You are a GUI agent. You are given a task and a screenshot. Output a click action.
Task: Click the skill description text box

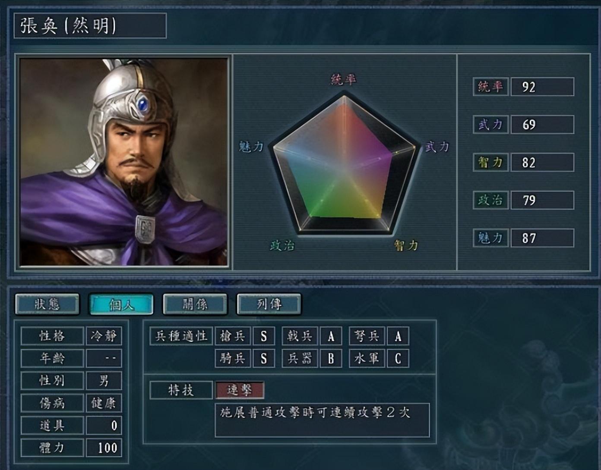coord(323,420)
